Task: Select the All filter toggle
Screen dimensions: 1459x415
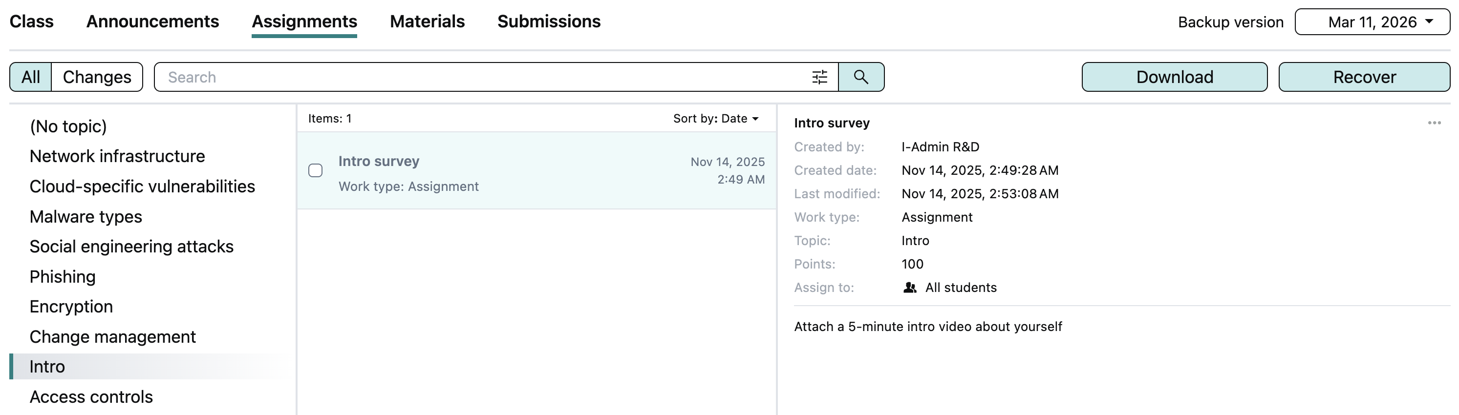Action: (x=31, y=77)
